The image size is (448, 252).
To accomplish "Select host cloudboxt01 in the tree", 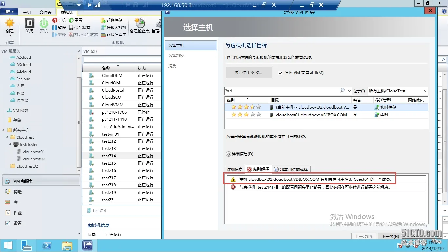I will coord(34,152).
